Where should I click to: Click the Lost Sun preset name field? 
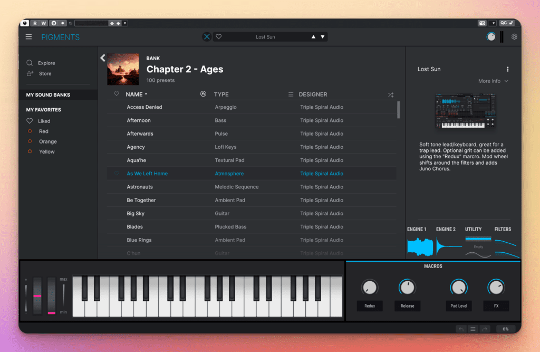(265, 37)
